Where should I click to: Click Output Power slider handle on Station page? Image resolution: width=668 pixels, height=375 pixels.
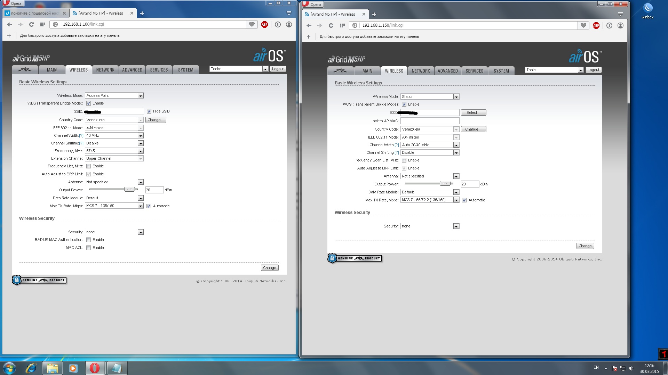pos(445,184)
